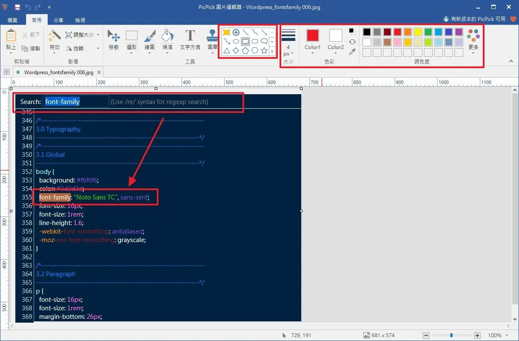Click the Save icon in the title bar
Image resolution: width=519 pixels, height=341 pixels.
click(x=17, y=7)
